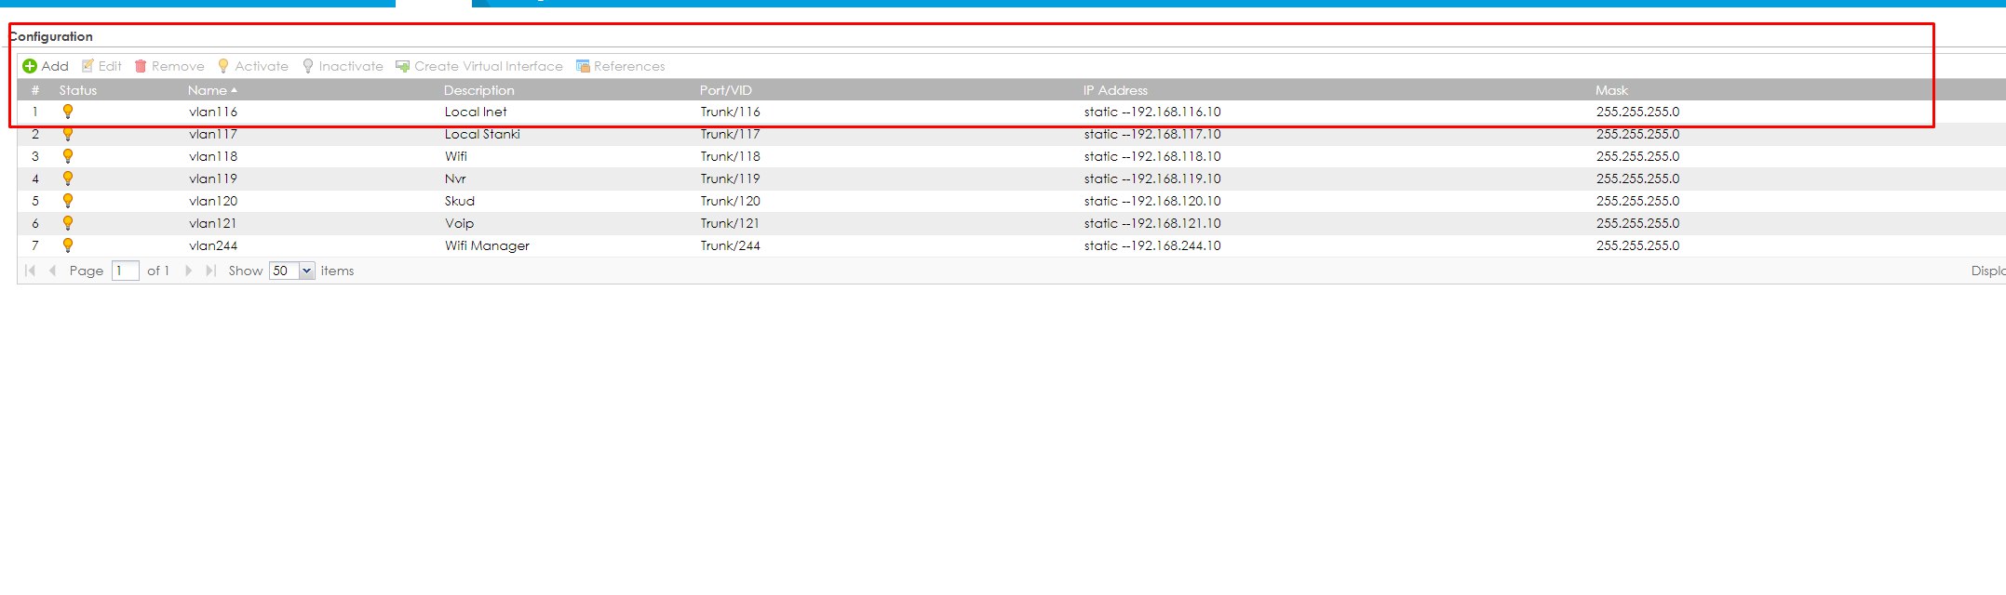Click status bulb icon for vlan116
The height and width of the screenshot is (595, 2006).
(68, 112)
